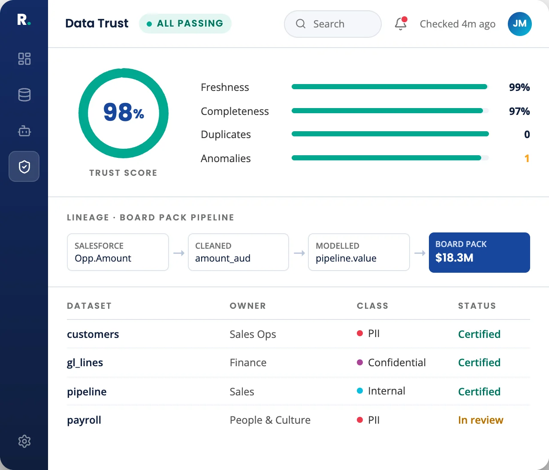Viewport: 549px width, 470px height.
Task: Click In review status for payroll
Action: point(480,420)
